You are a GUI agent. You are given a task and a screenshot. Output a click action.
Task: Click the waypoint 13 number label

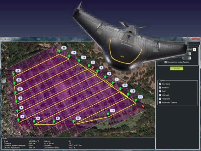point(112,110)
